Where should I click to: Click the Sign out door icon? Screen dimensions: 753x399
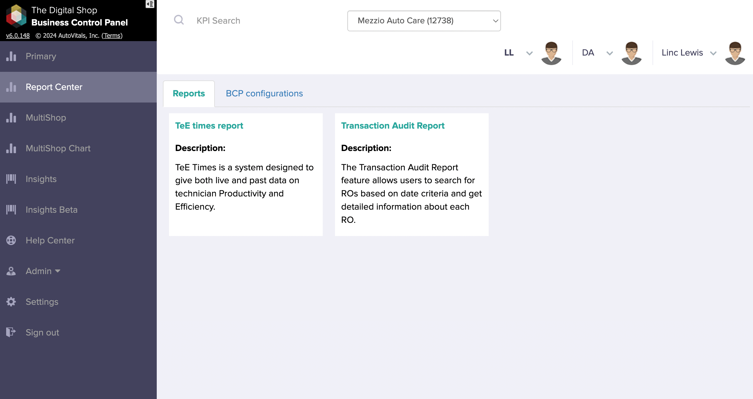(x=11, y=332)
